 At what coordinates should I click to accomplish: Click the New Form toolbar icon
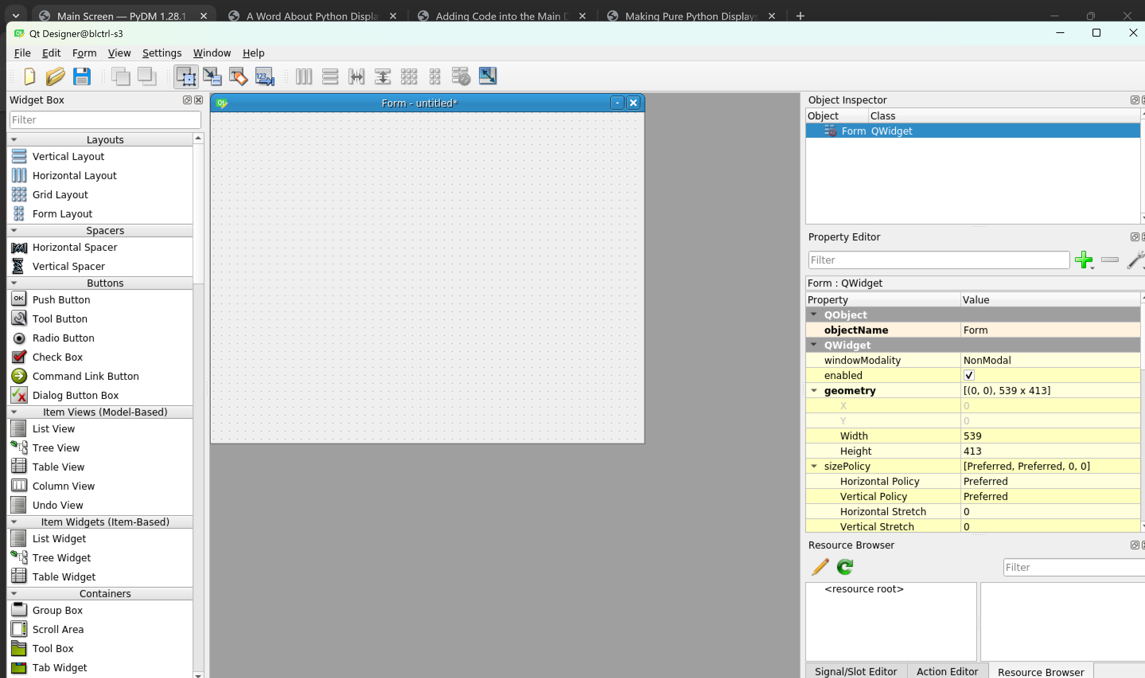point(30,76)
